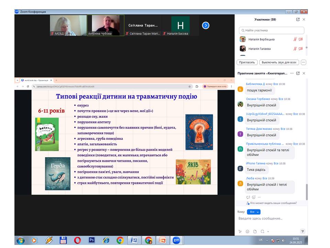This screenshot has width=330, height=248.
Task: Click the 'Найти участника' search field
Action: 272,30
